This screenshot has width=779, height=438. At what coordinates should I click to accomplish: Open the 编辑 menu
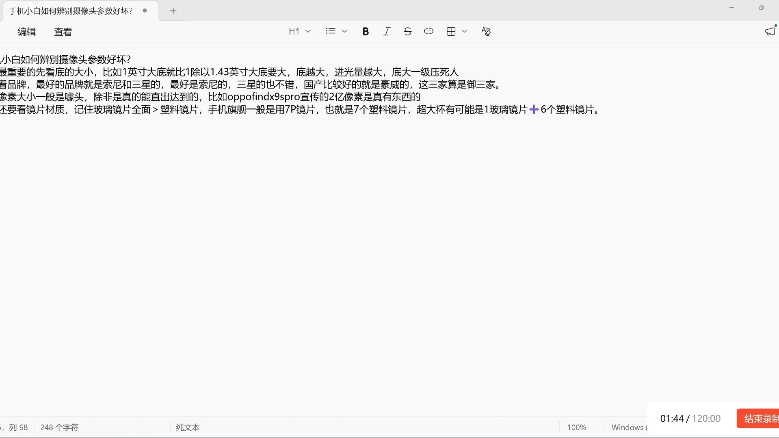(27, 32)
